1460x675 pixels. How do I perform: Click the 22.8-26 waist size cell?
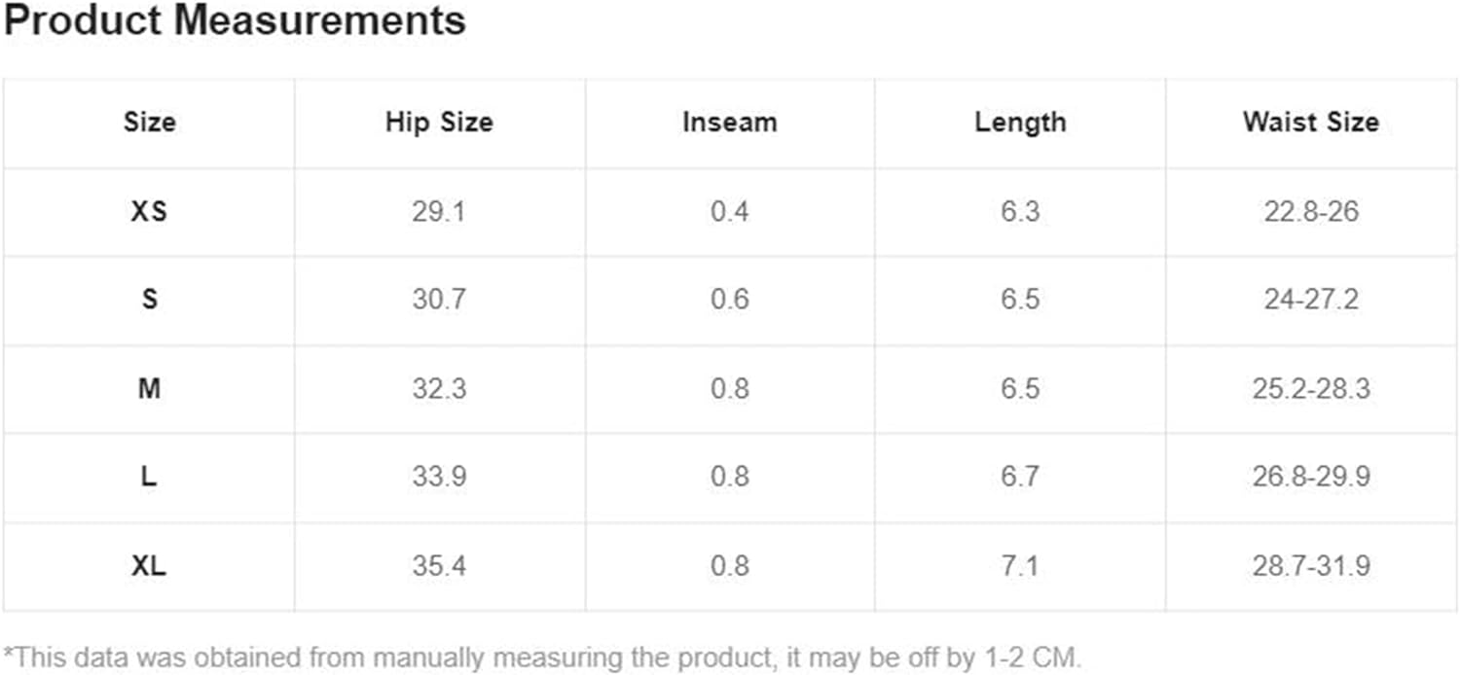1311,211
